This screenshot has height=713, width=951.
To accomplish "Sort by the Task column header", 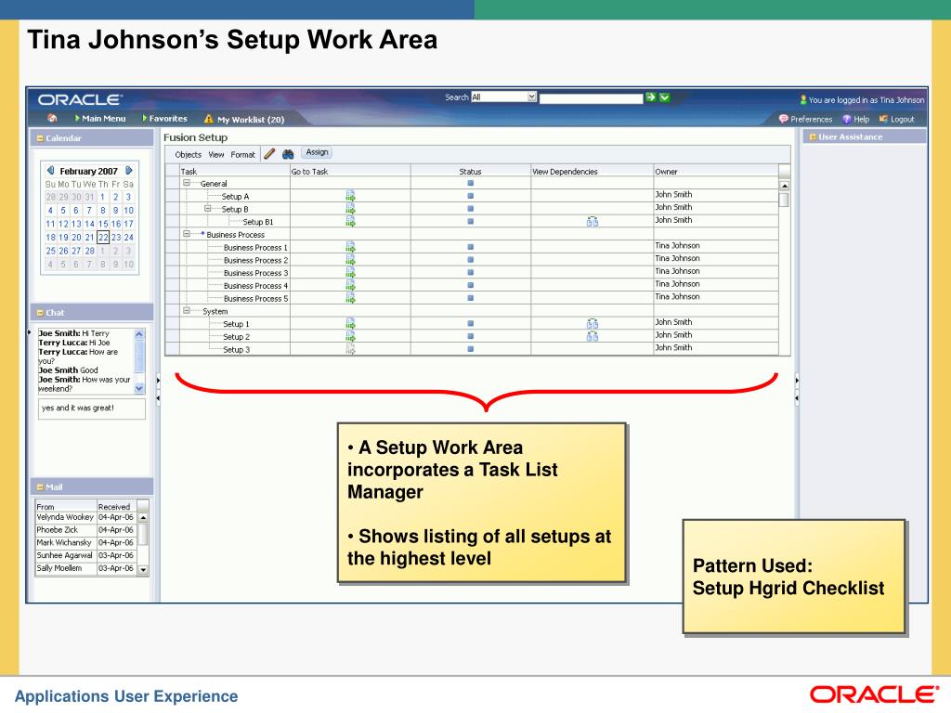I will [235, 171].
